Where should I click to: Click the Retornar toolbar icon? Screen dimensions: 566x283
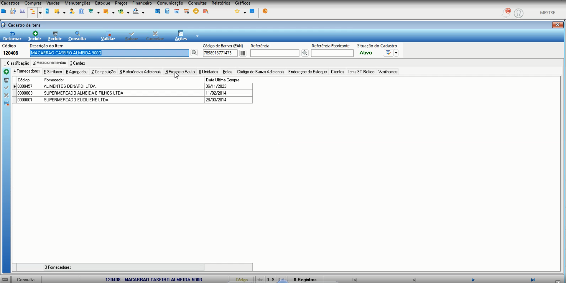(x=12, y=33)
